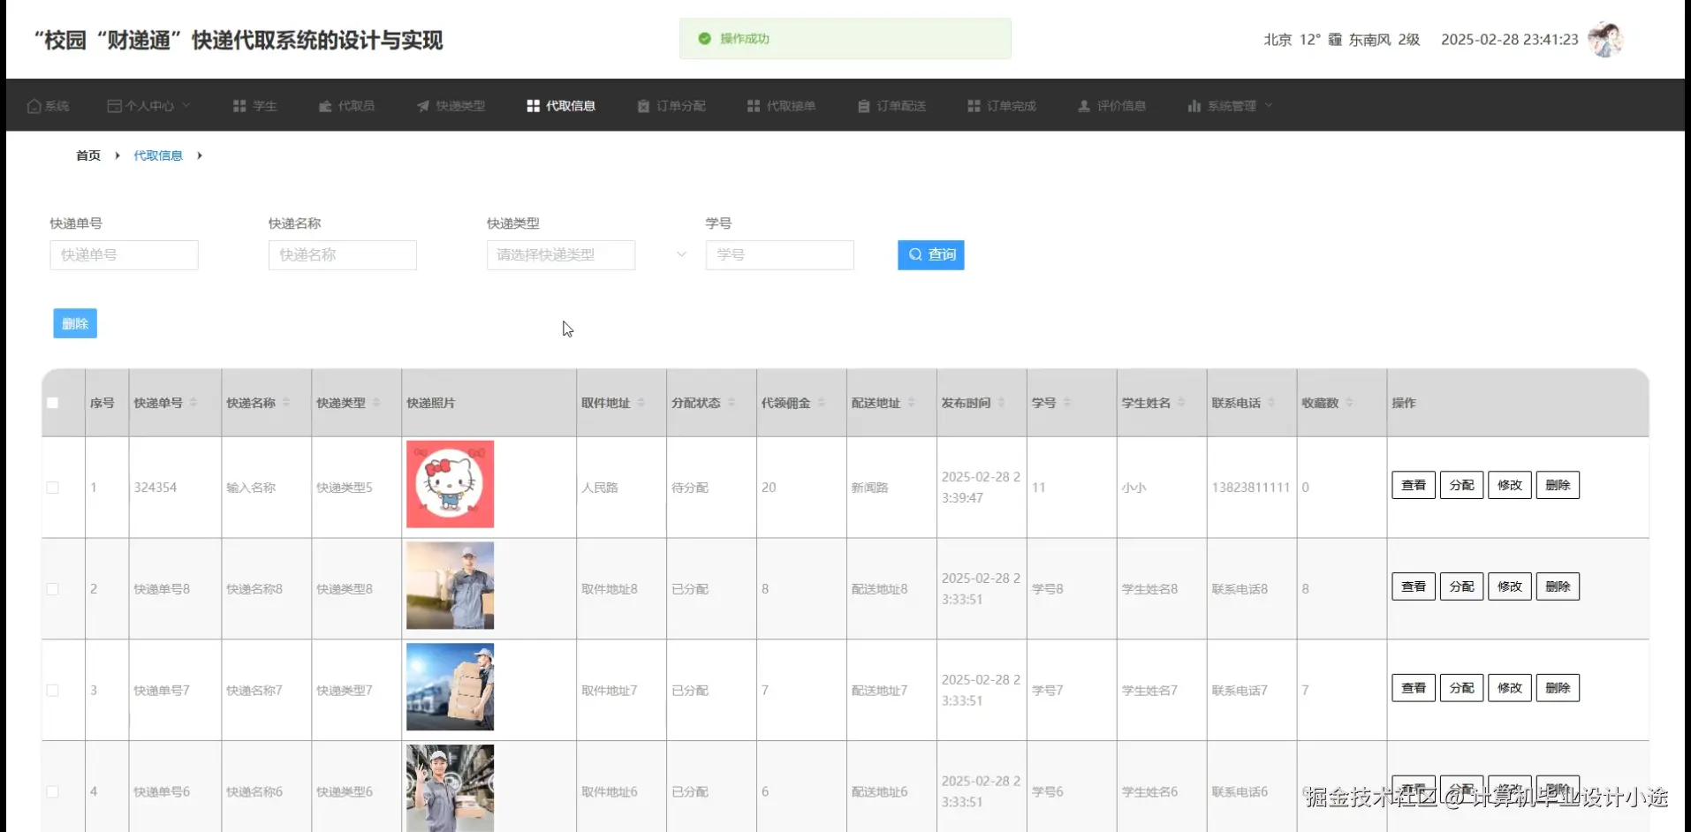Viewport: 1691px width, 832px height.
Task: Open row 快递单号7 courier photo
Action: coord(450,687)
